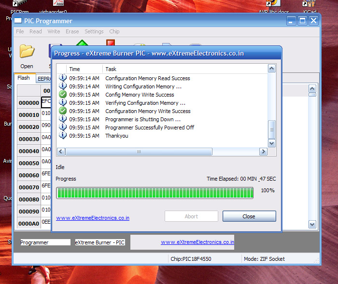Click info icon beside Programmer is Shutting Down
Viewport: 338px width, 284px height.
tap(63, 119)
